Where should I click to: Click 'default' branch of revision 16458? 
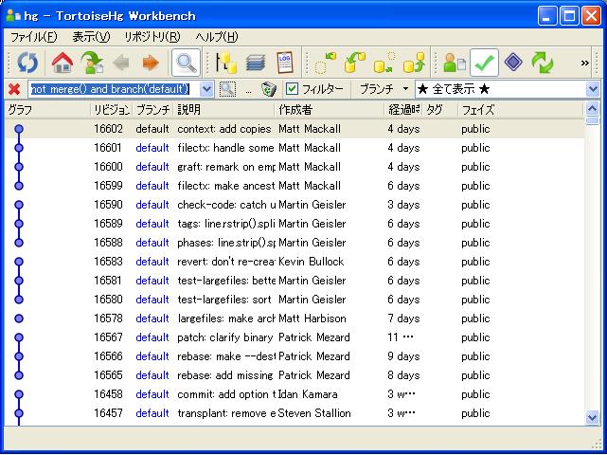pyautogui.click(x=152, y=394)
